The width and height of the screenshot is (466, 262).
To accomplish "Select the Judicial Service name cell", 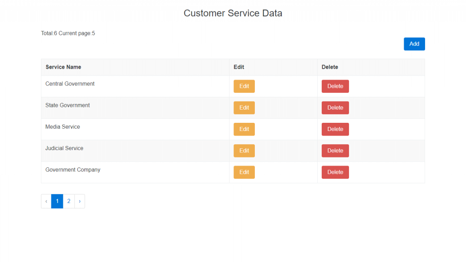I will [65, 148].
